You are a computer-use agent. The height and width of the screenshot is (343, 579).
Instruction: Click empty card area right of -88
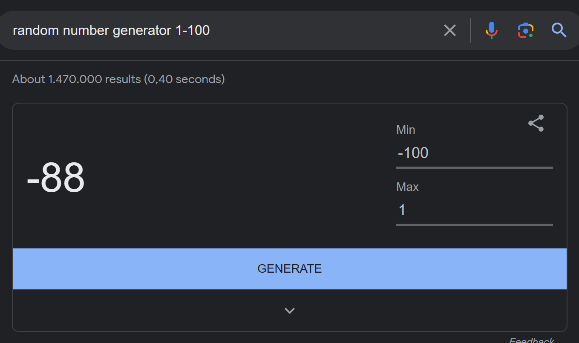[x=239, y=178]
